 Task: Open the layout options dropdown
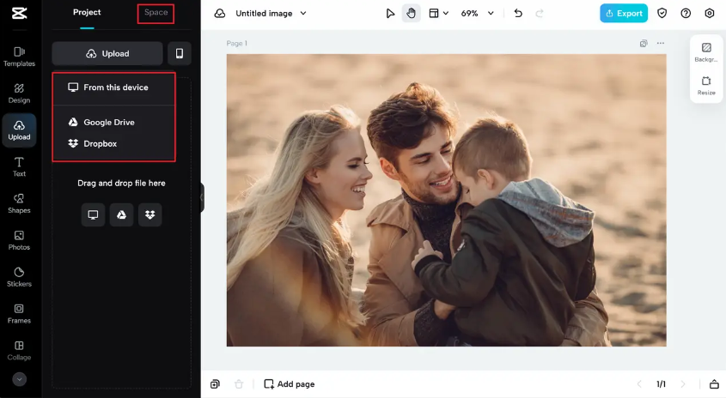click(438, 14)
